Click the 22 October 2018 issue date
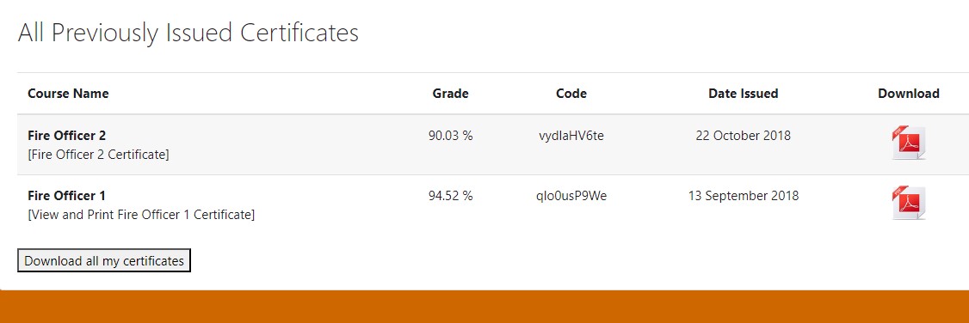Viewport: 969px width, 323px height. click(x=744, y=136)
